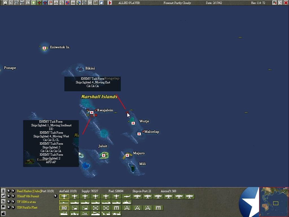Click the green and red flag icon
This screenshot has width=289, height=217.
274,3
